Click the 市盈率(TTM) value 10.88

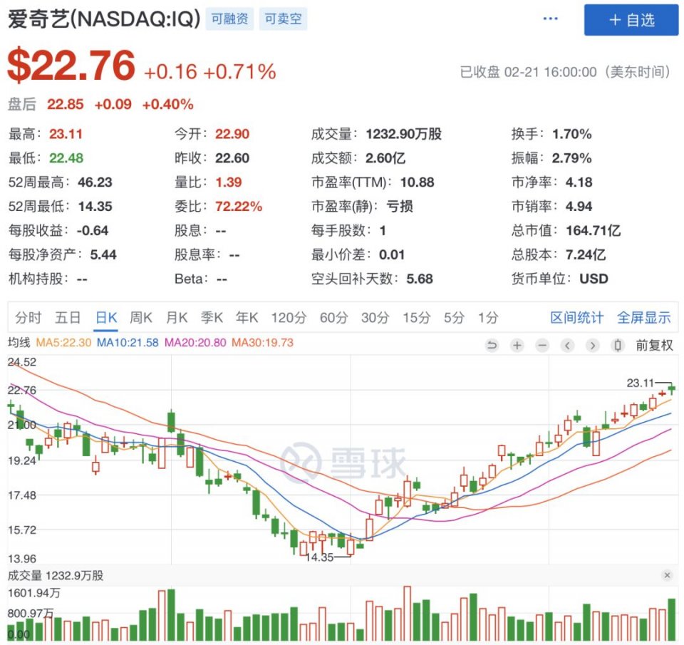pos(418,182)
